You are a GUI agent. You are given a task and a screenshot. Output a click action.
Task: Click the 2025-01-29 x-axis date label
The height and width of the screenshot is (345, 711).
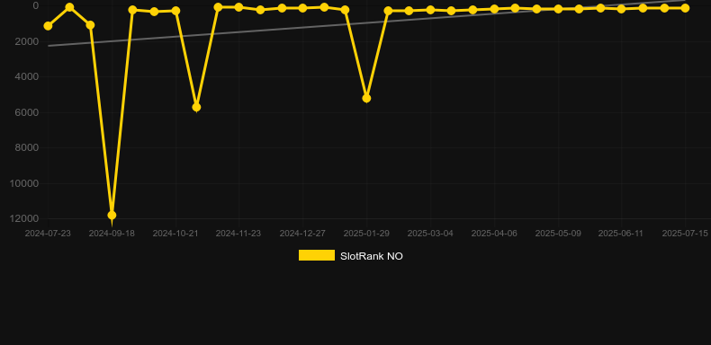pyautogui.click(x=366, y=234)
